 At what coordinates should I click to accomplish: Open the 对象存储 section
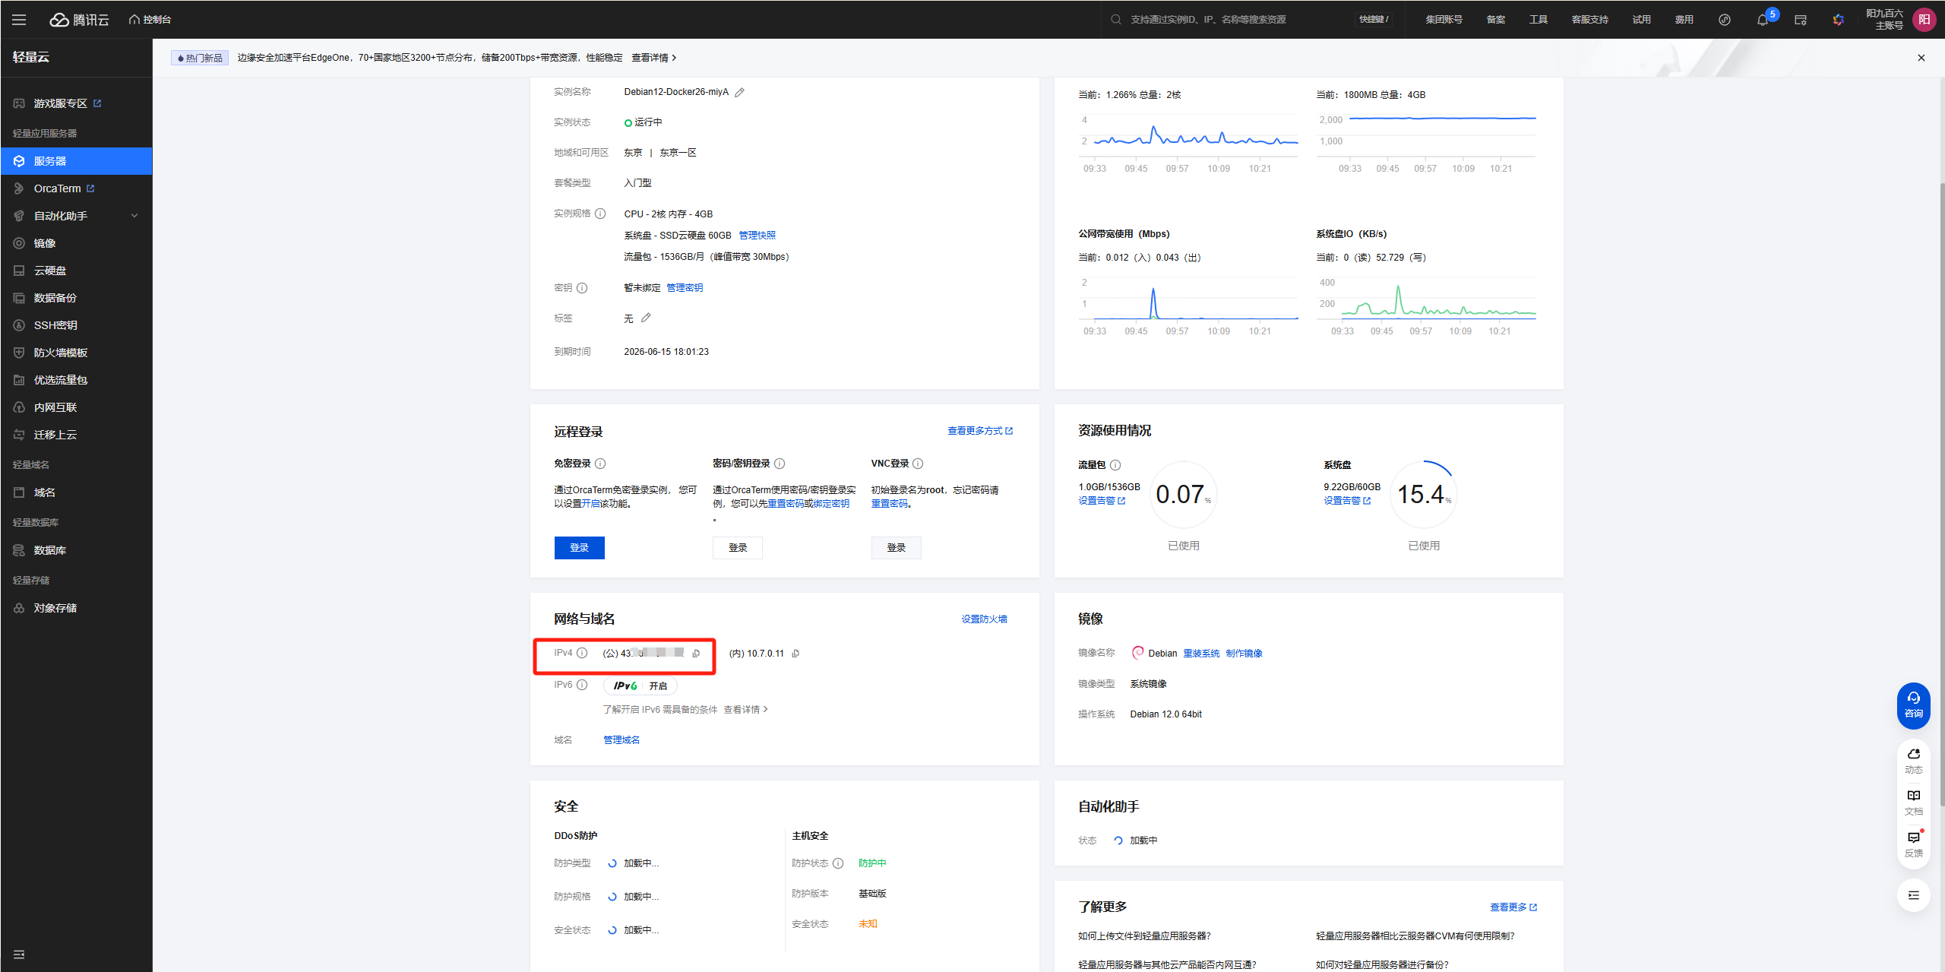coord(53,607)
